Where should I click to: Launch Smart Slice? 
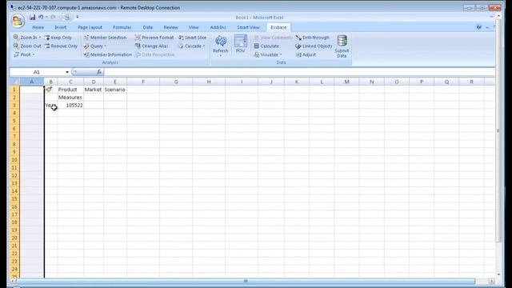point(192,38)
